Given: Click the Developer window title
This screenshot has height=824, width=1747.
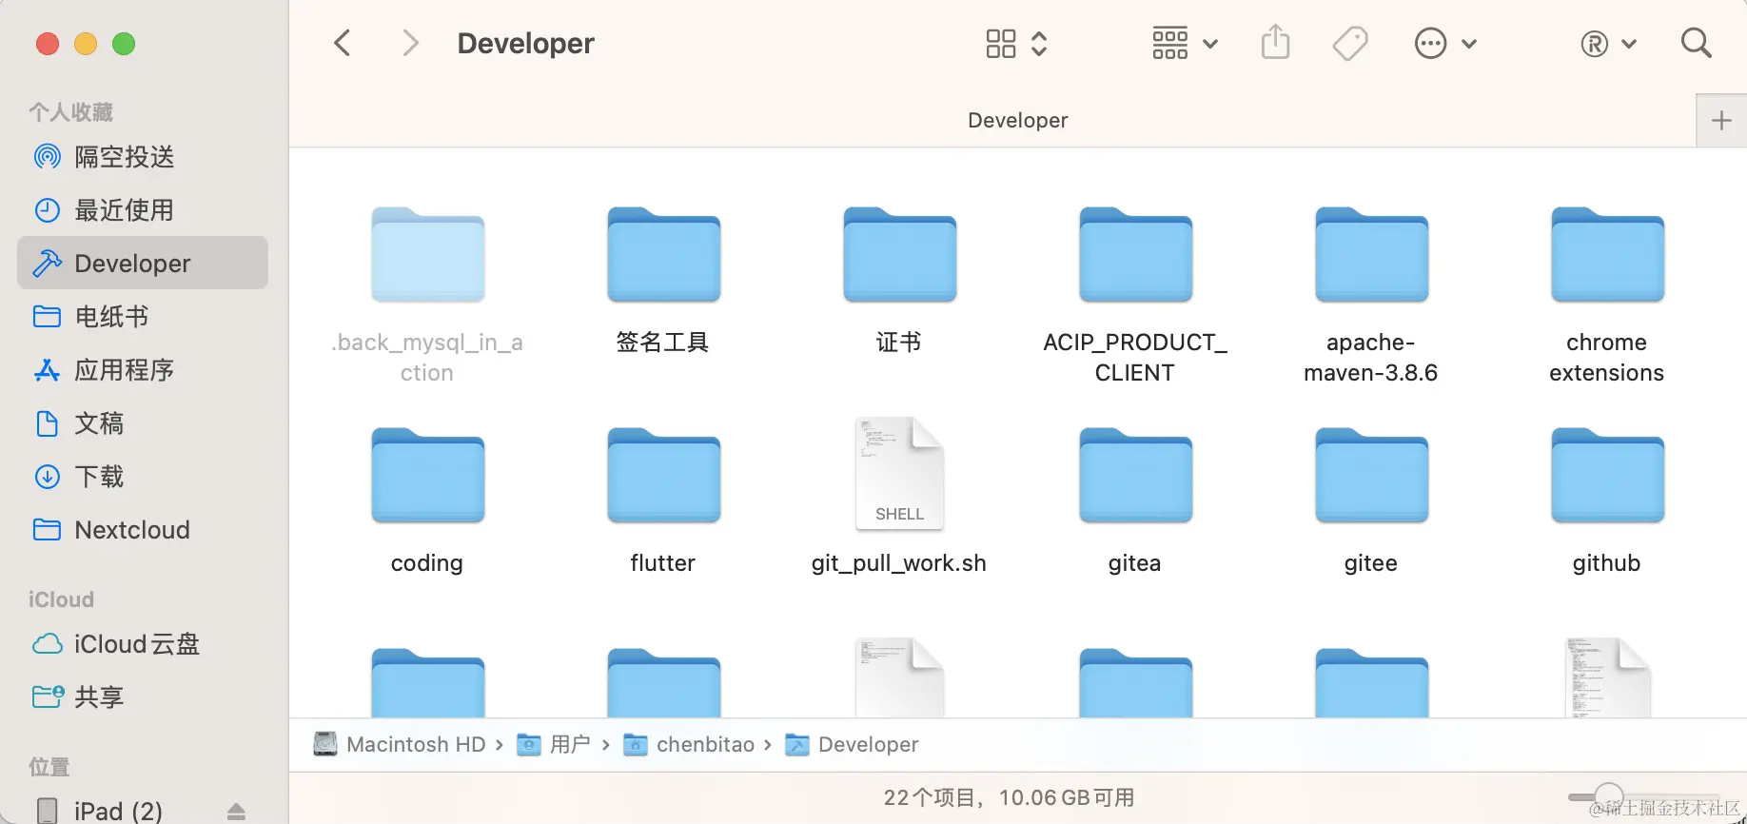Looking at the screenshot, I should click(x=525, y=43).
